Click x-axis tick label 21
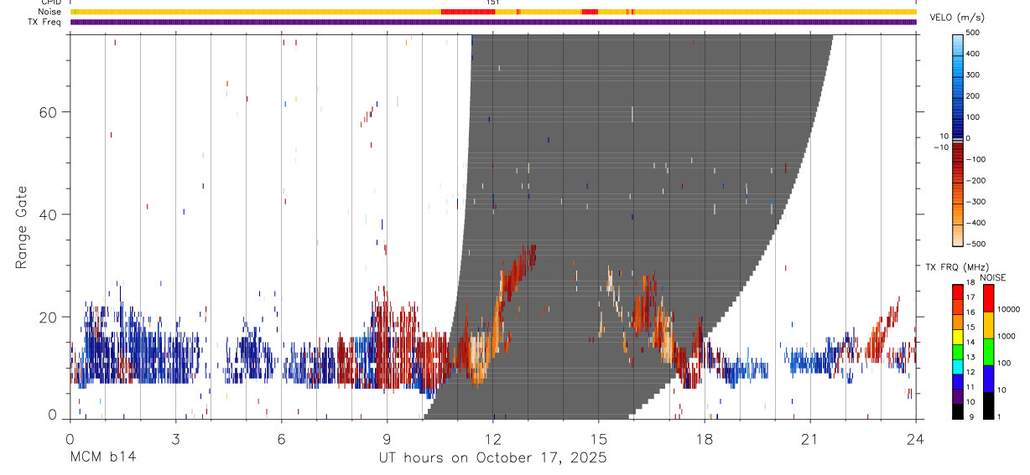This screenshot has width=1030, height=475. point(810,438)
